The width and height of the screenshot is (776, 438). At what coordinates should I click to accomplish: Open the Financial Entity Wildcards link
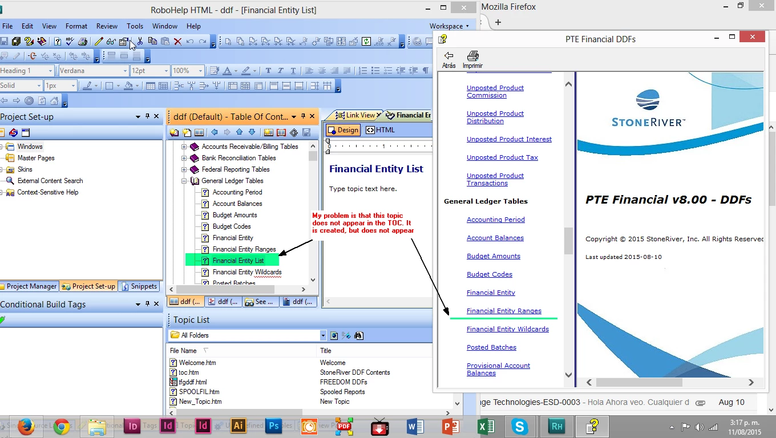508,329
